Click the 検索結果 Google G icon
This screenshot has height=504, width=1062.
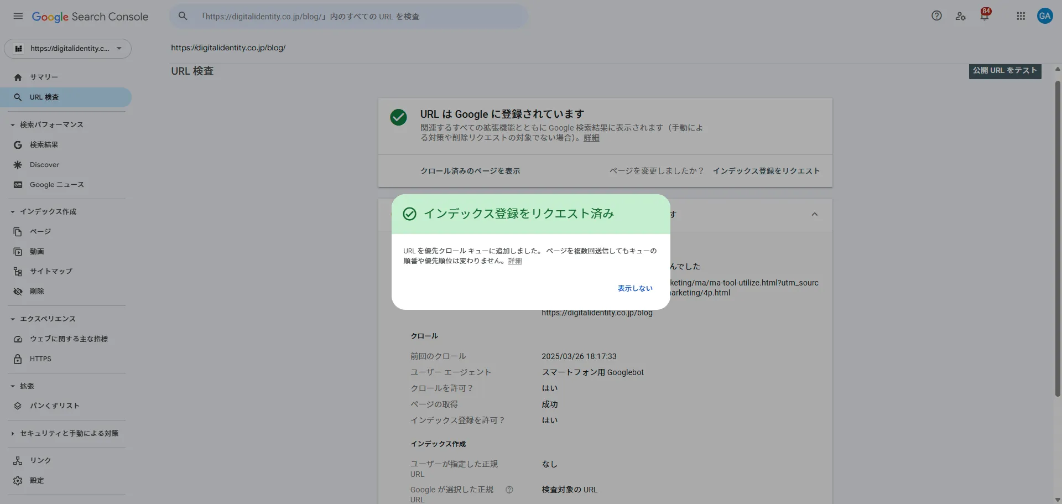pyautogui.click(x=18, y=145)
